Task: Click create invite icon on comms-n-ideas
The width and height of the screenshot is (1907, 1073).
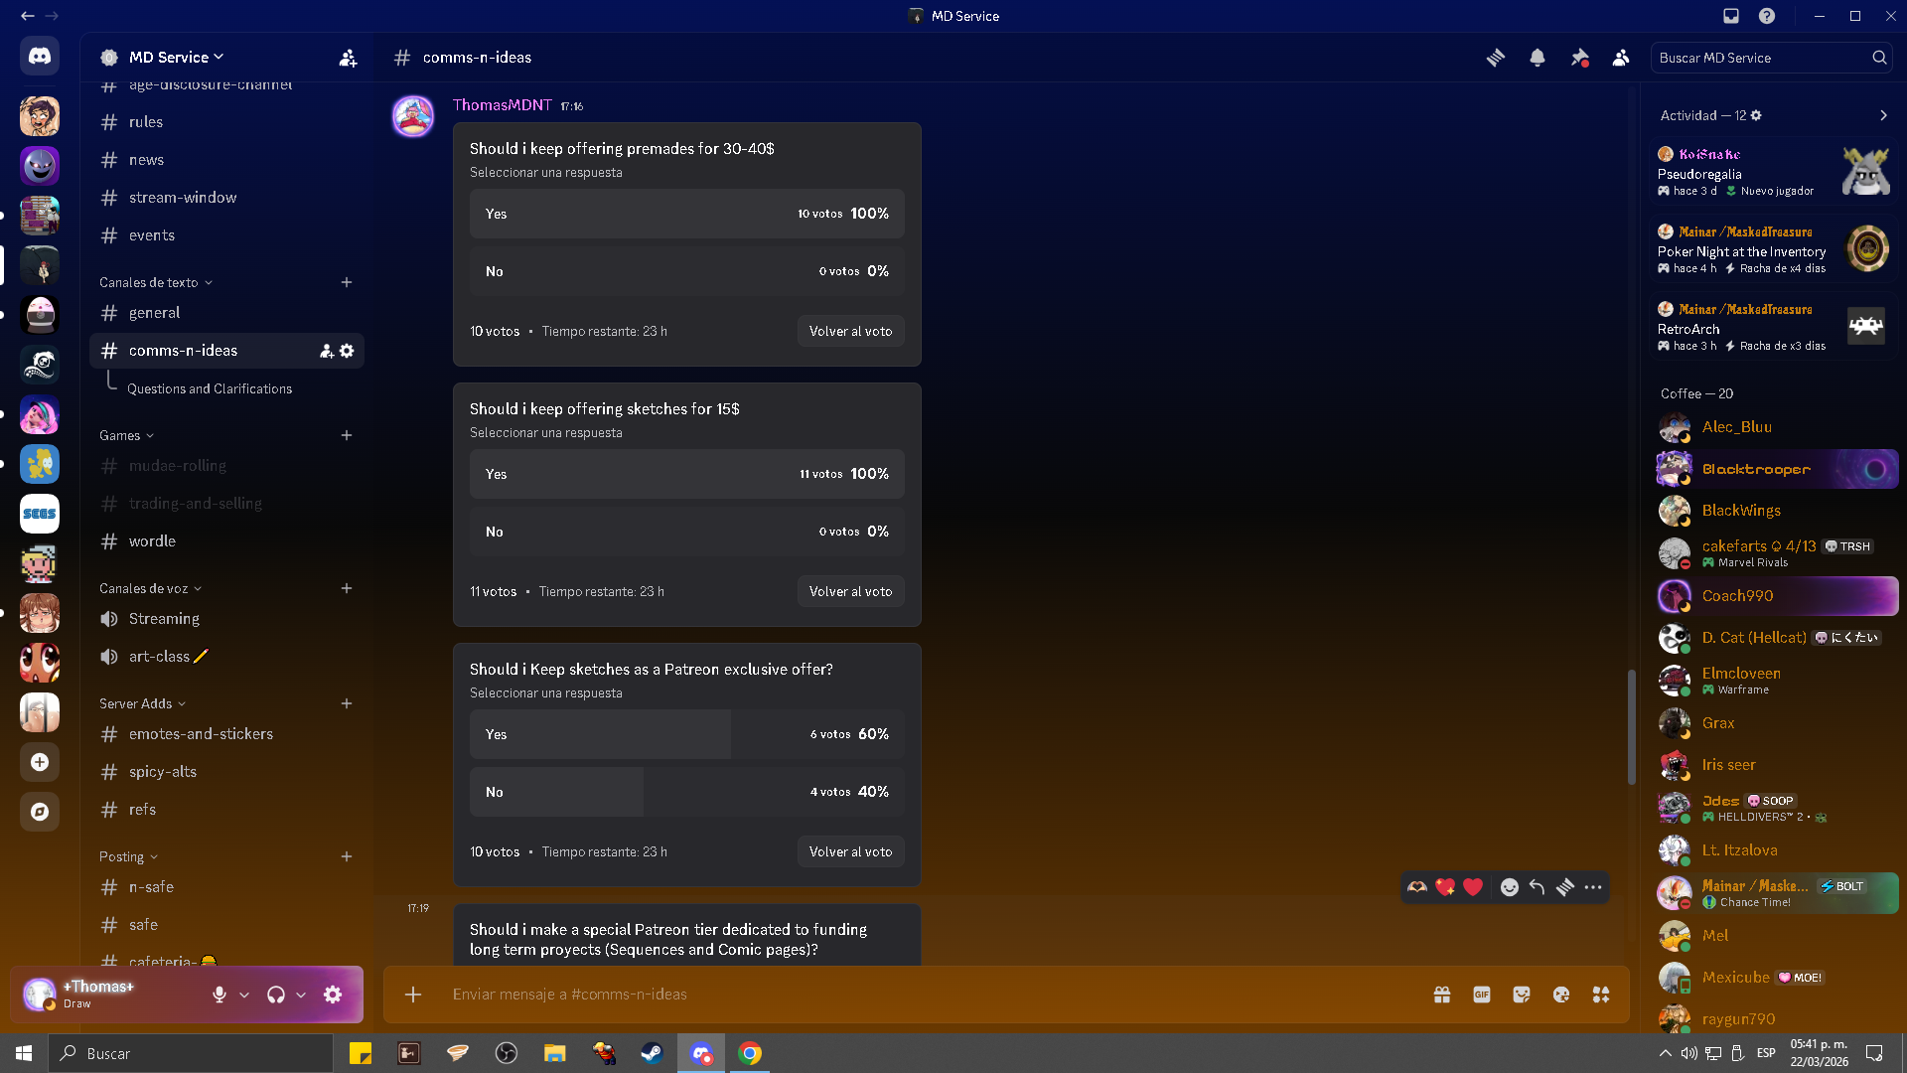Action: point(326,351)
